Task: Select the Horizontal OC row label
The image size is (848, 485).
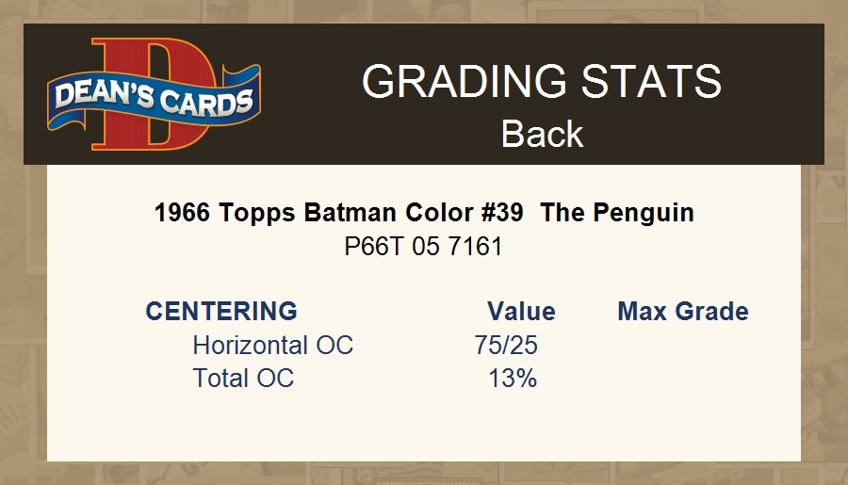Action: [x=272, y=346]
